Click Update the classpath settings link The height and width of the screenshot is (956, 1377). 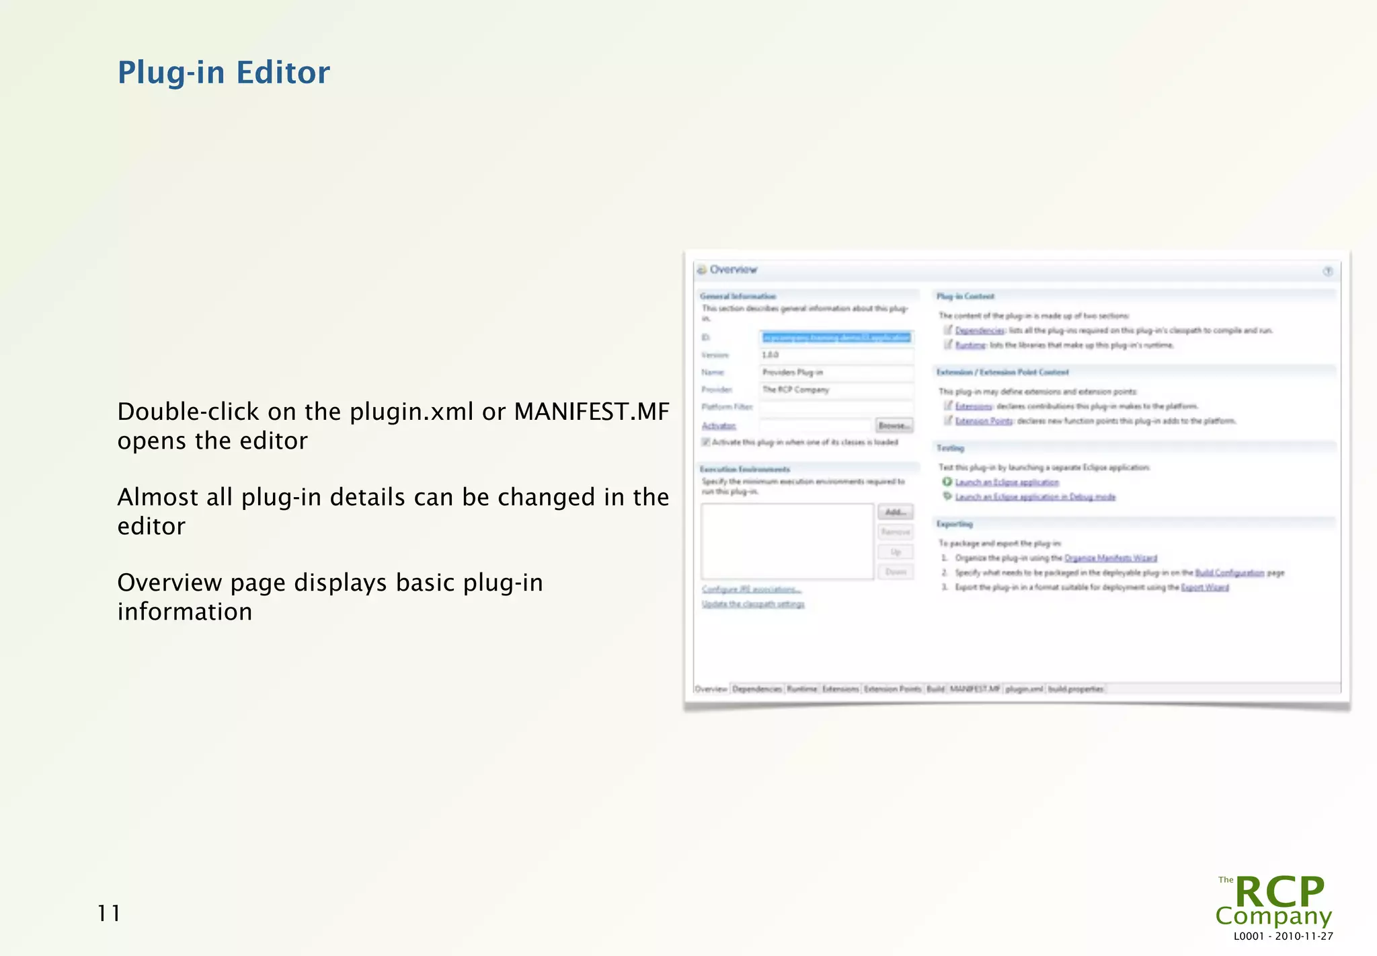coord(753,604)
